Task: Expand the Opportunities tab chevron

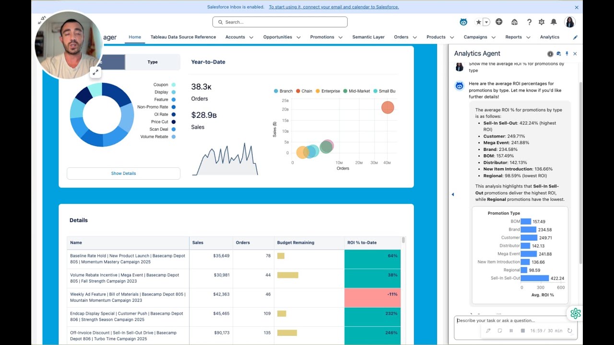Action: [x=298, y=37]
